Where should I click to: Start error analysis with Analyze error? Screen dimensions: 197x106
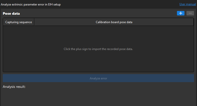tap(98, 78)
